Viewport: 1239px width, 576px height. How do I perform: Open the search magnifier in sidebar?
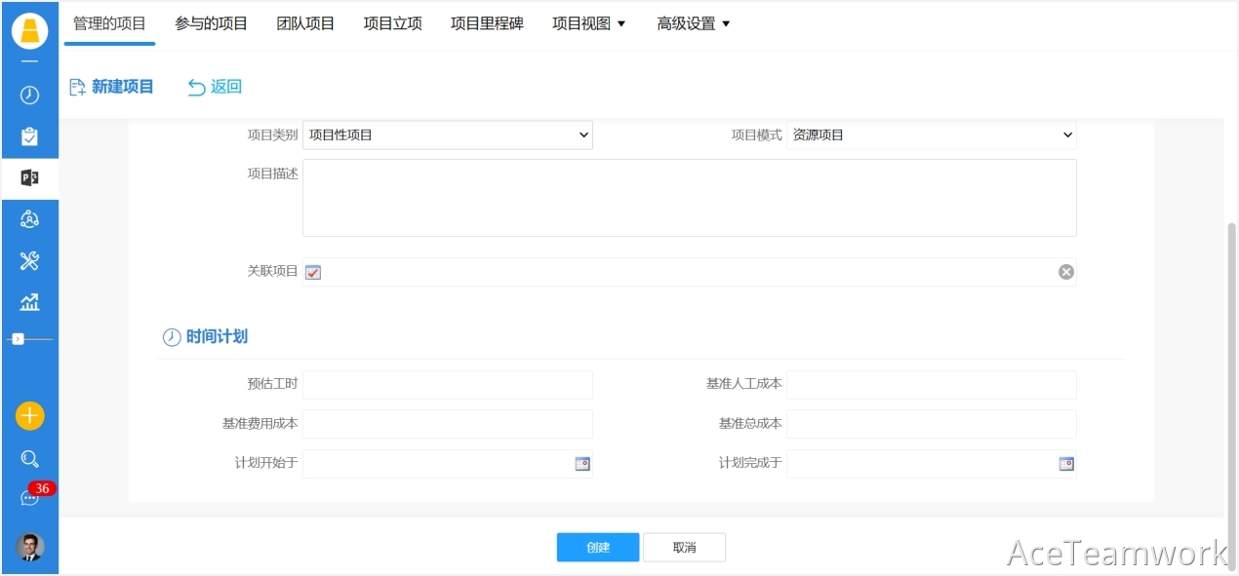point(29,458)
